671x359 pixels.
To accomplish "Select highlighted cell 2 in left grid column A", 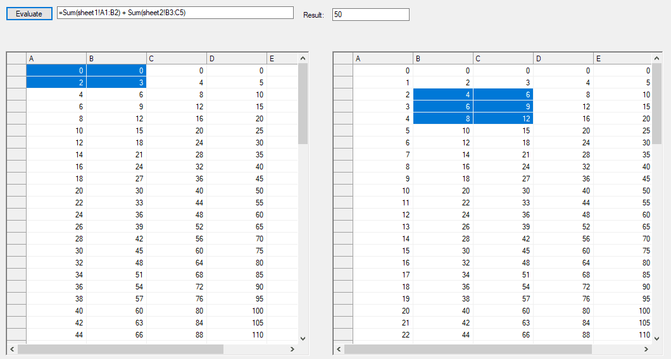I will [56, 83].
